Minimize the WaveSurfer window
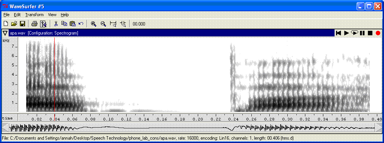The height and width of the screenshot is (143, 384). (360, 6)
